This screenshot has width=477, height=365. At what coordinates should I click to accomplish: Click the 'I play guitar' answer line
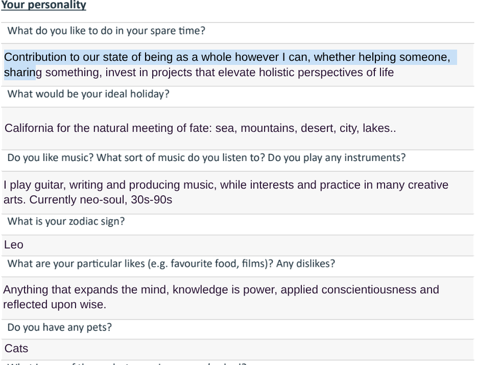[36, 185]
